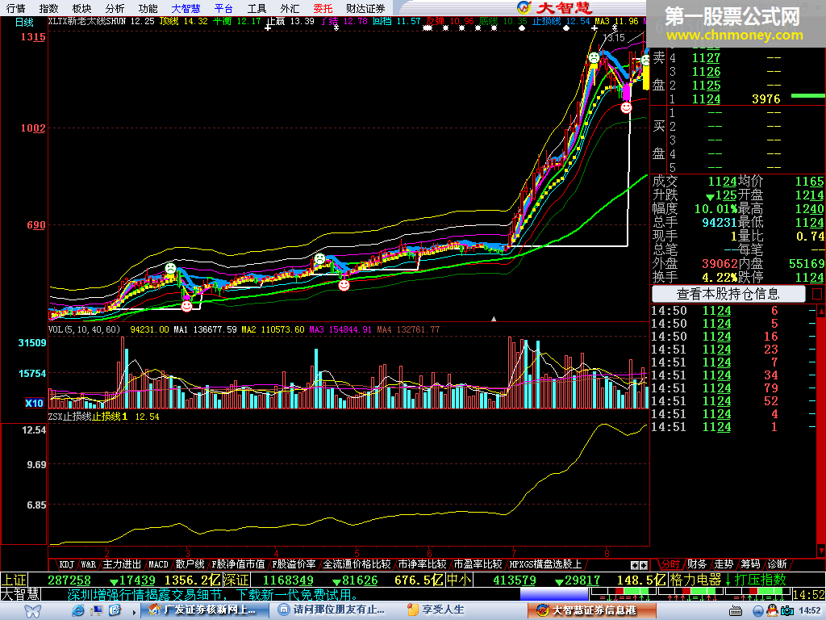Click the red smiley signal below magenta candle
Viewport: 826px width, 620px height.
[626, 107]
